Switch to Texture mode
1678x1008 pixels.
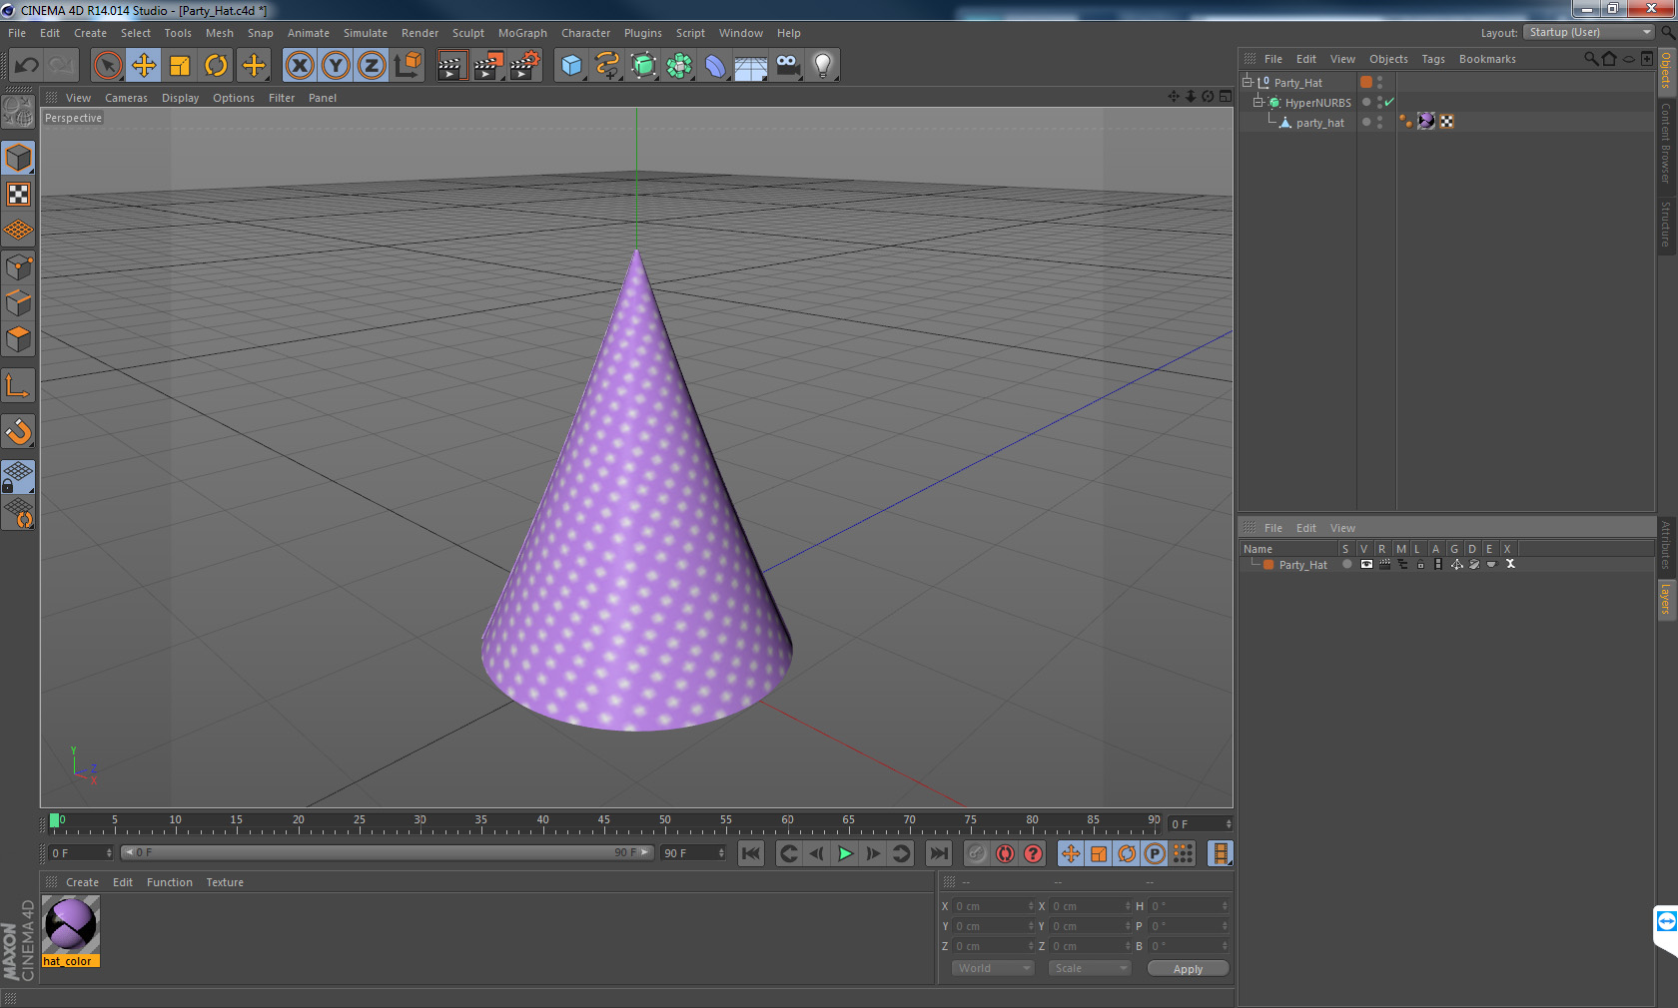[19, 195]
